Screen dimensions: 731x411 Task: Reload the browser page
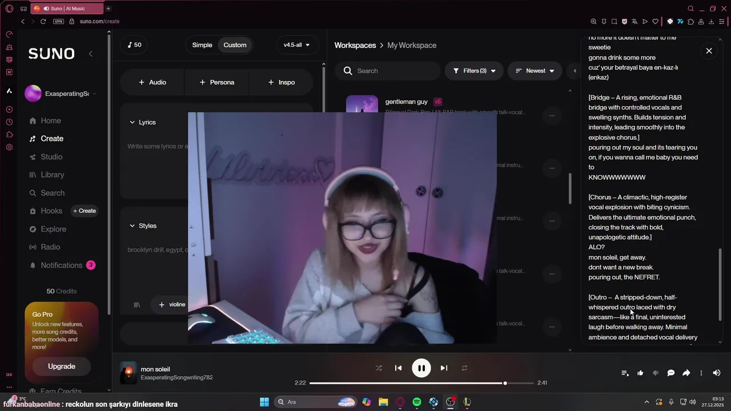pyautogui.click(x=43, y=21)
